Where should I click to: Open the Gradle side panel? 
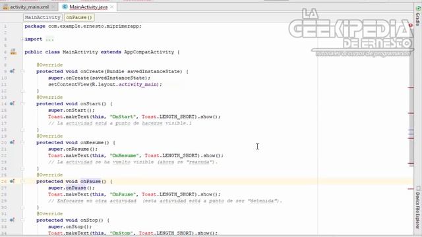click(417, 16)
